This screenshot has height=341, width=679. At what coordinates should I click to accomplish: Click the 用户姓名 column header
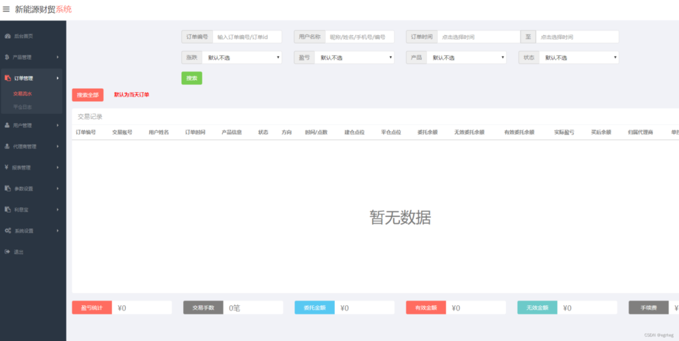[x=159, y=132]
